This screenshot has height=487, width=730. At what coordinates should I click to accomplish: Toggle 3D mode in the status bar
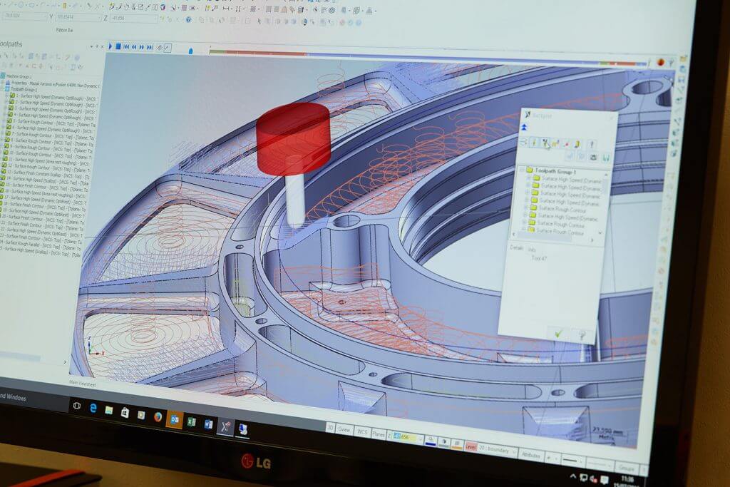[330, 427]
